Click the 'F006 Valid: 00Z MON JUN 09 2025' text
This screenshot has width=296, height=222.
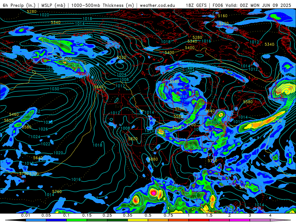tap(252, 5)
